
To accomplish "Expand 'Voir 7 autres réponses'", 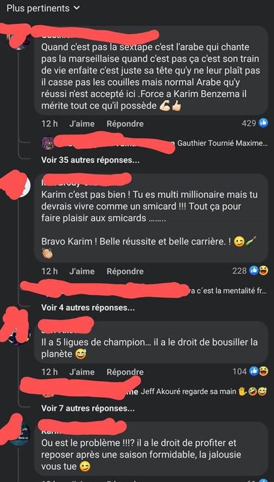I will point(88,408).
